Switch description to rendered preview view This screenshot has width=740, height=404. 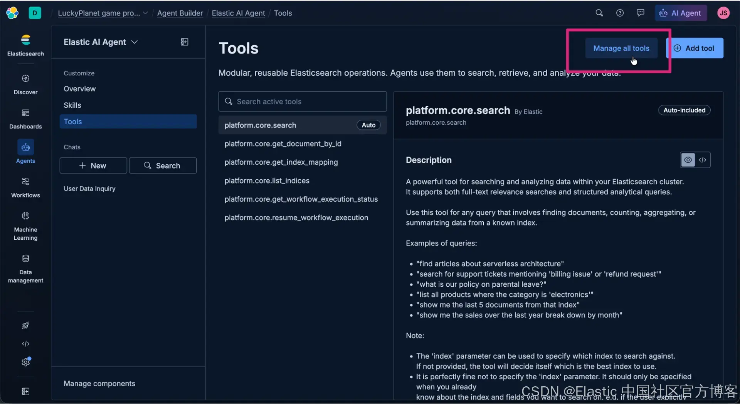(x=688, y=160)
